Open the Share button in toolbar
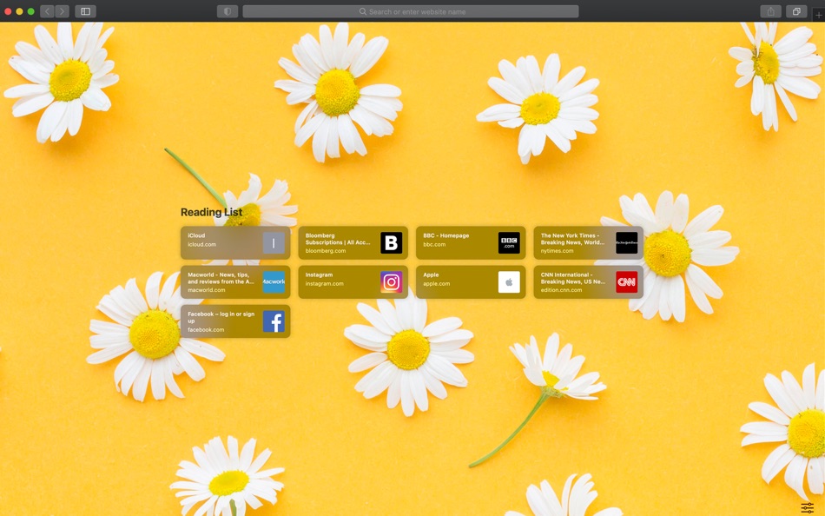825x516 pixels. click(x=771, y=11)
